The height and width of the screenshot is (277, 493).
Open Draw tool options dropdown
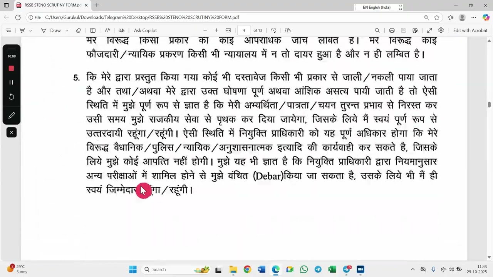coord(67,30)
